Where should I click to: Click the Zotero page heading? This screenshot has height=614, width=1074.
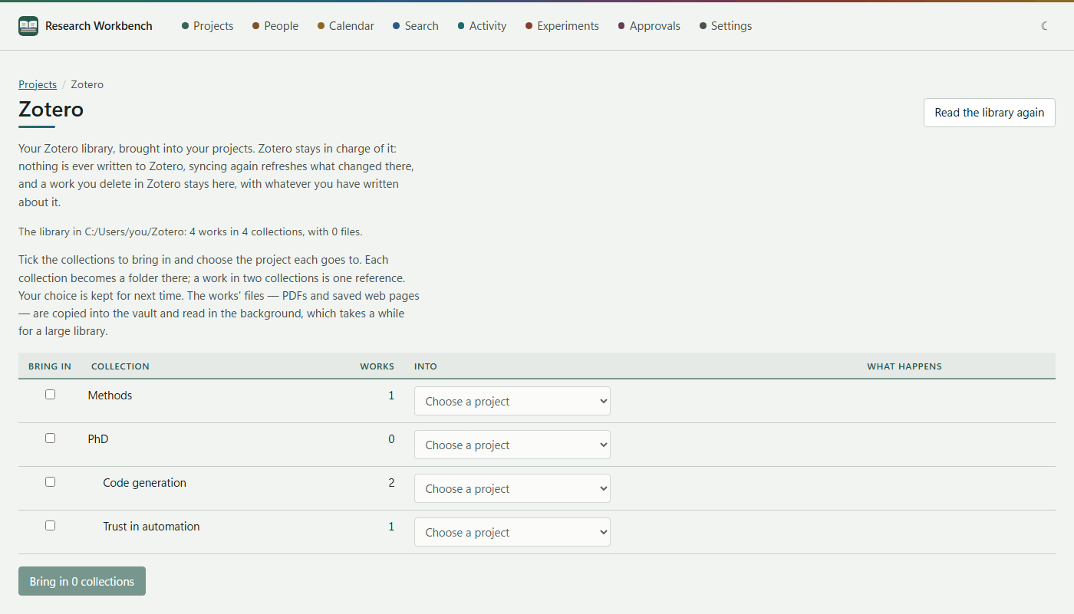[51, 110]
